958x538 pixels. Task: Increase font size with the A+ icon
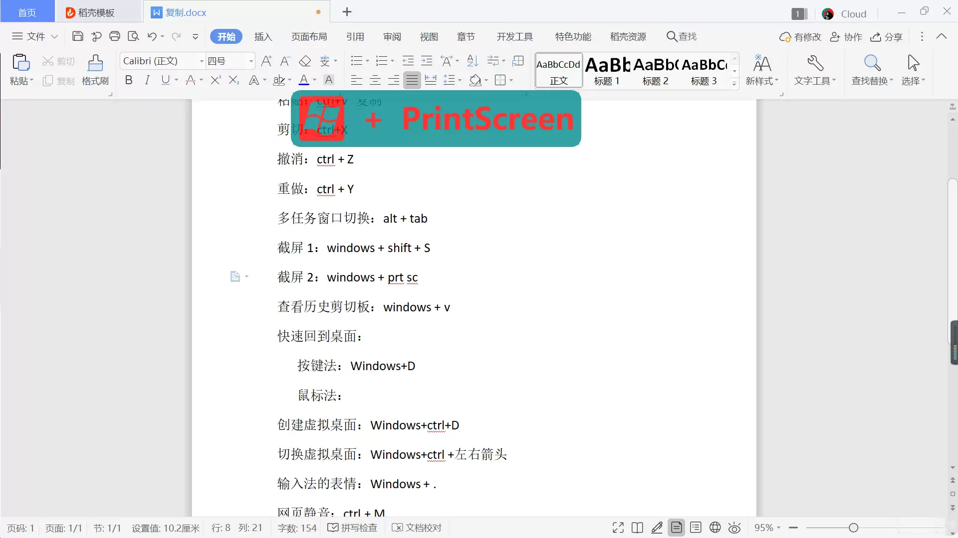[x=266, y=61]
